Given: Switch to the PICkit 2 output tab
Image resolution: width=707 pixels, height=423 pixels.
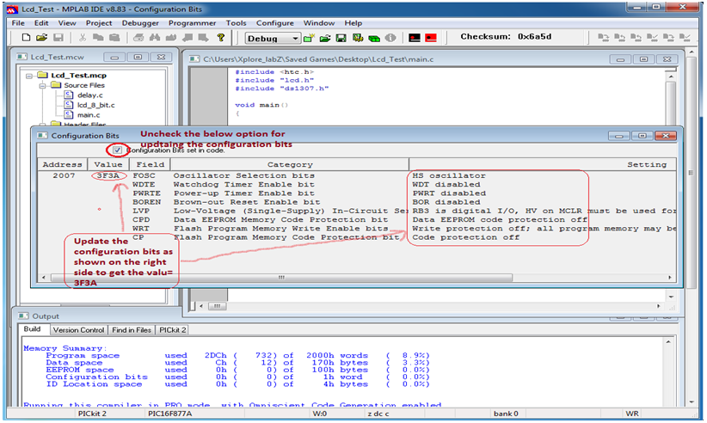Looking at the screenshot, I should tap(172, 330).
